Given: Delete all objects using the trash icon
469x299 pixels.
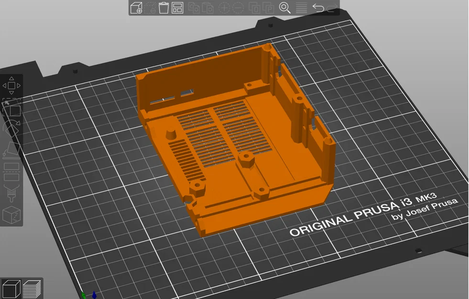Looking at the screenshot, I should (x=163, y=8).
